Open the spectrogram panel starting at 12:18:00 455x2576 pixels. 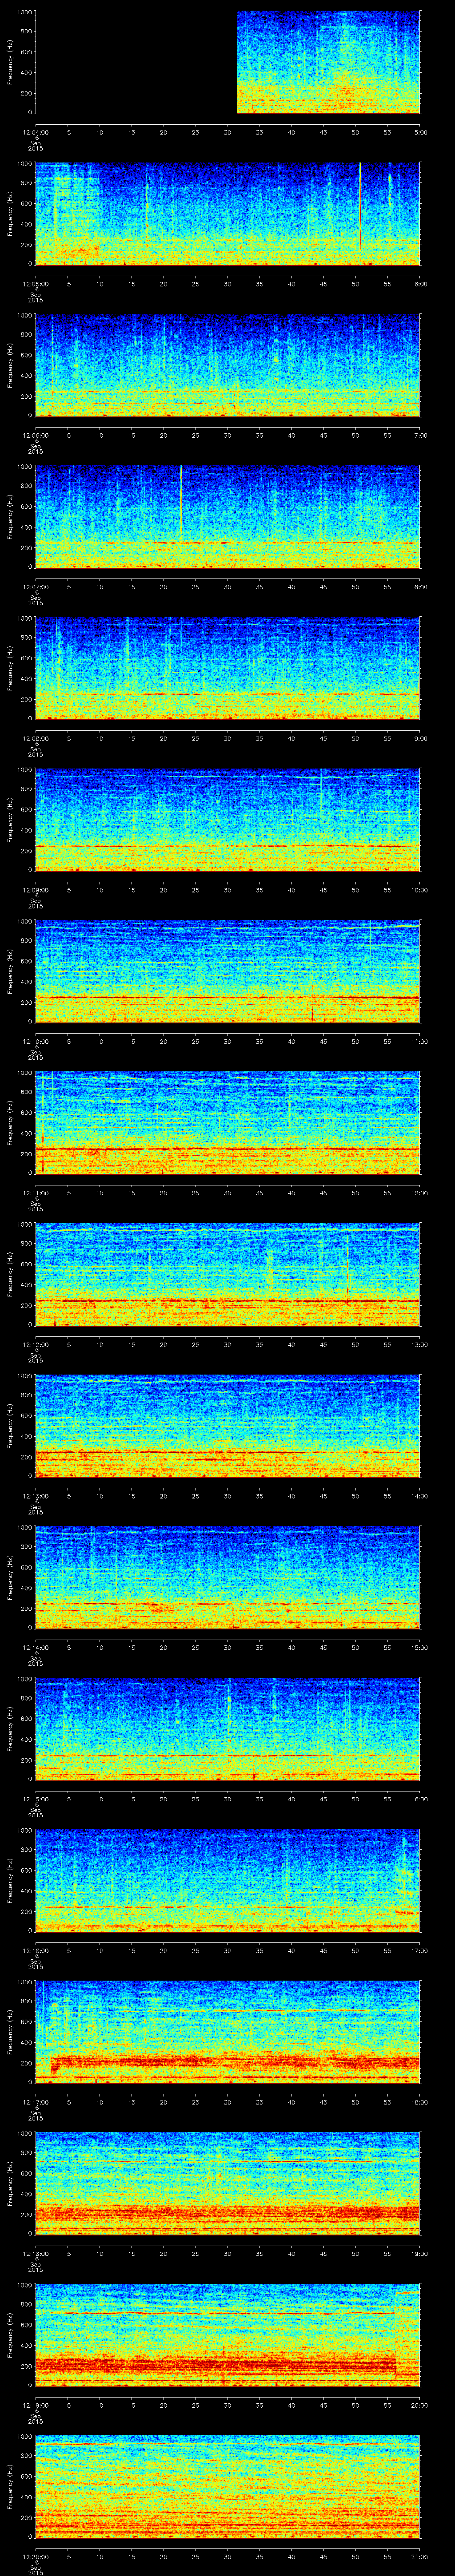tap(228, 2183)
